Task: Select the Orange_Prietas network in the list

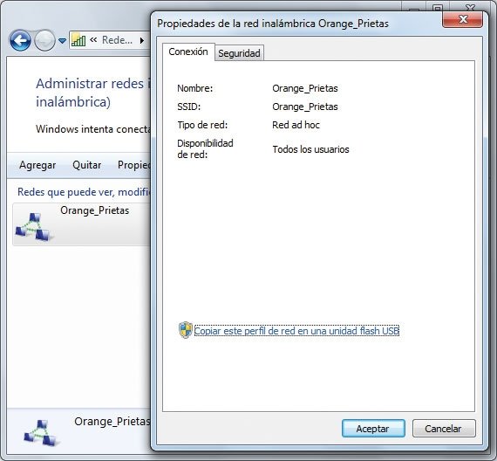Action: click(x=81, y=224)
